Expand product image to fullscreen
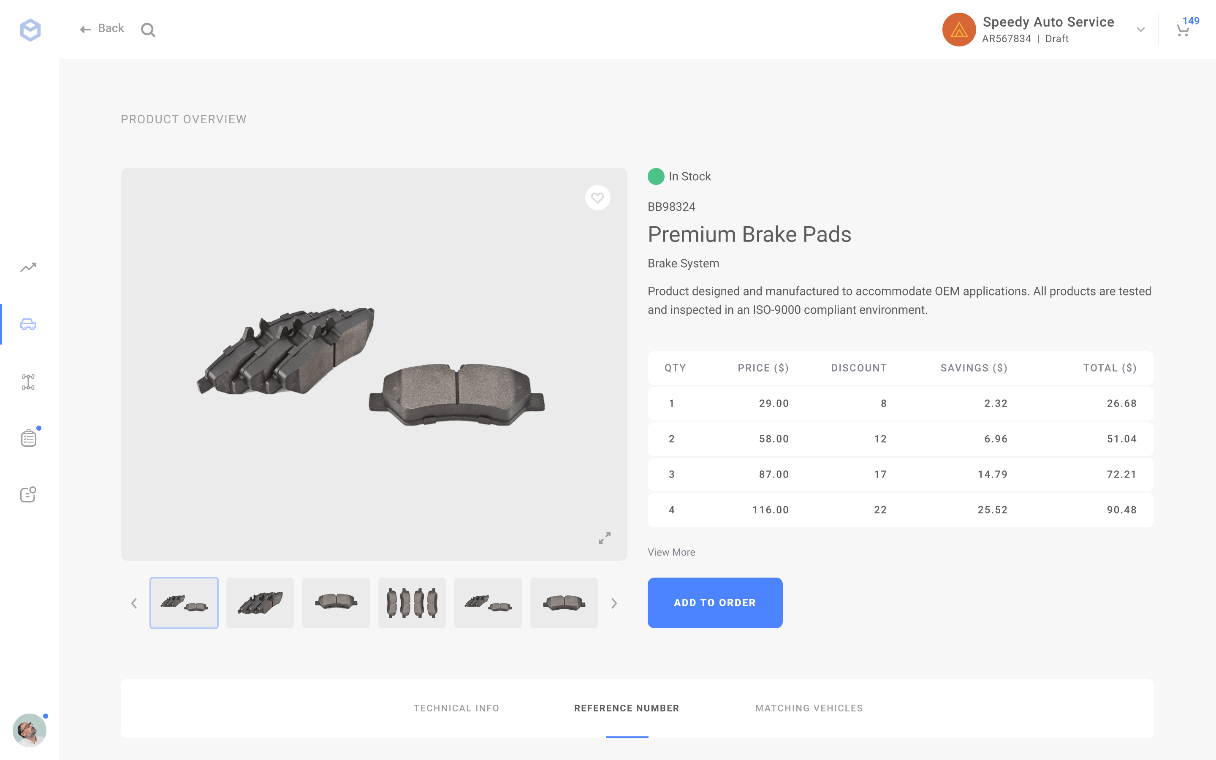 coord(605,538)
